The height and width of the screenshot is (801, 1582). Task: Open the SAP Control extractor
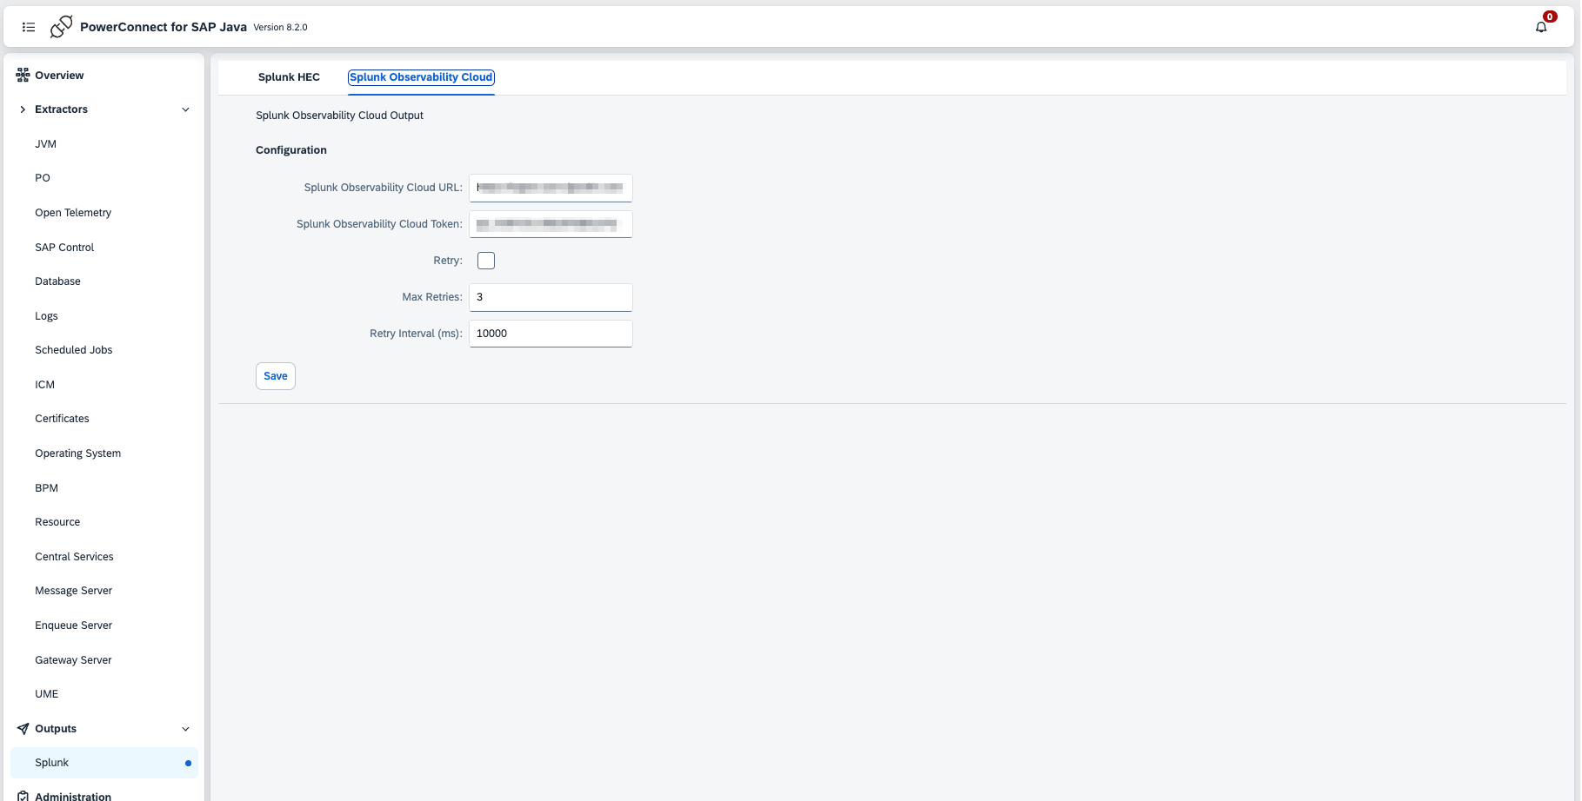64,248
